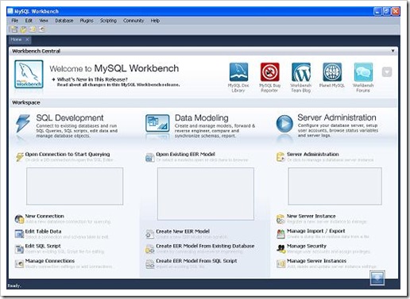Viewport: 410px width, 299px height.
Task: Open the Planet MySQL globe icon
Action: coord(332,72)
